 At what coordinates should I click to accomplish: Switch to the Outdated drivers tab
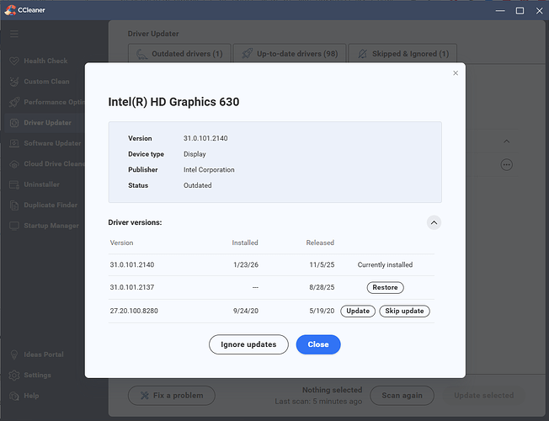(179, 54)
